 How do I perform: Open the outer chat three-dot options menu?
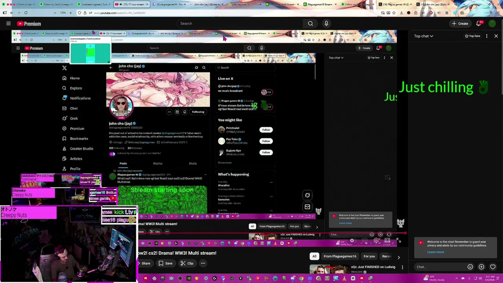[486, 36]
